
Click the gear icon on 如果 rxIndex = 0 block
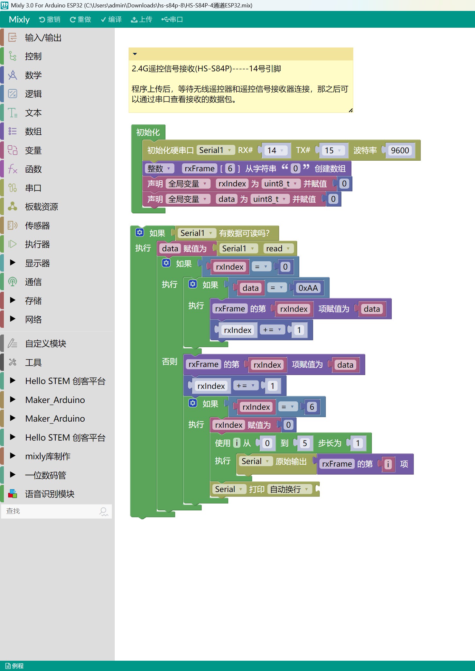166,263
